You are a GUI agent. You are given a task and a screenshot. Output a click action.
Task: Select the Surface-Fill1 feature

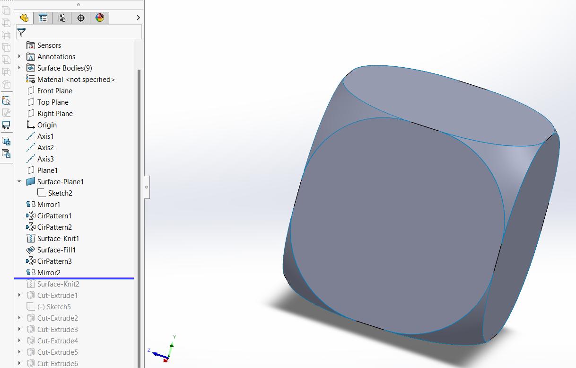click(x=51, y=250)
